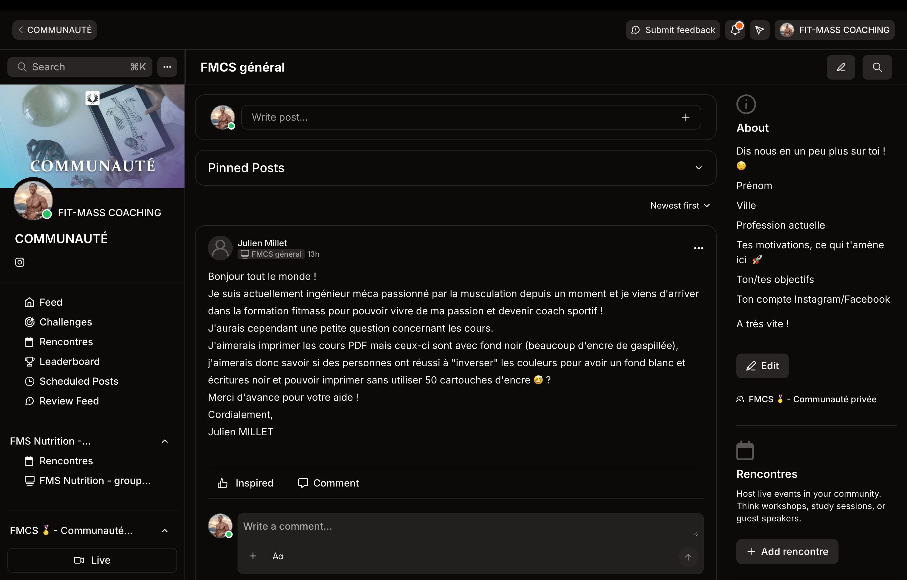
Task: Click the Leaderboard trophy icon
Action: pos(29,361)
